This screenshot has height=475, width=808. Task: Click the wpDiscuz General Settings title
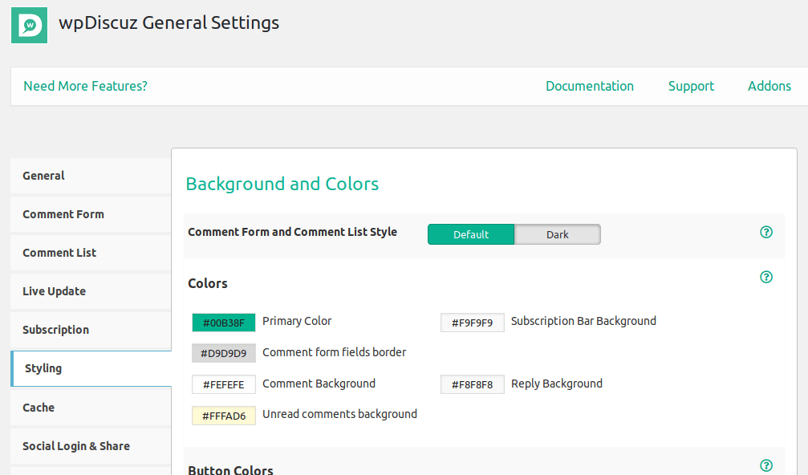(169, 23)
